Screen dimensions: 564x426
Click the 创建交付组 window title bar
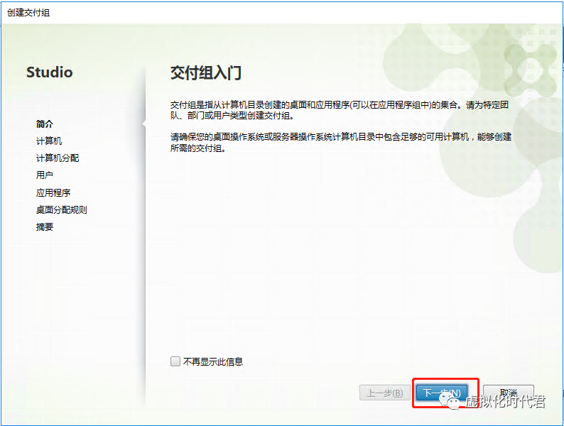[282, 13]
